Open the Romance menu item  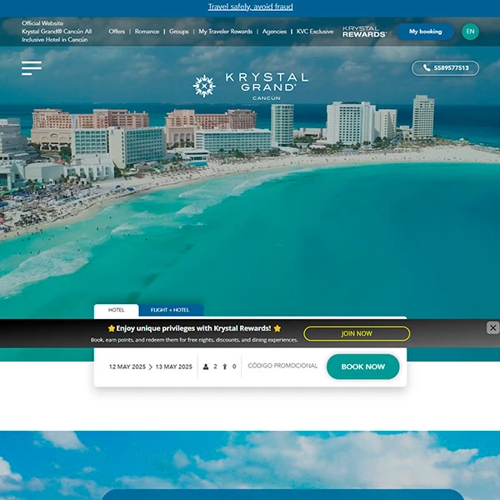tap(147, 32)
